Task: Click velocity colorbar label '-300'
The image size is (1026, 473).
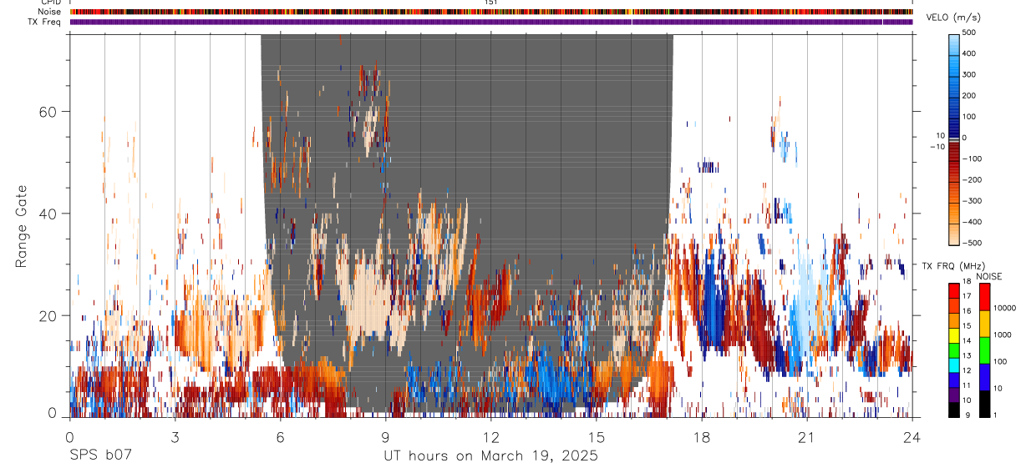Action: (972, 201)
